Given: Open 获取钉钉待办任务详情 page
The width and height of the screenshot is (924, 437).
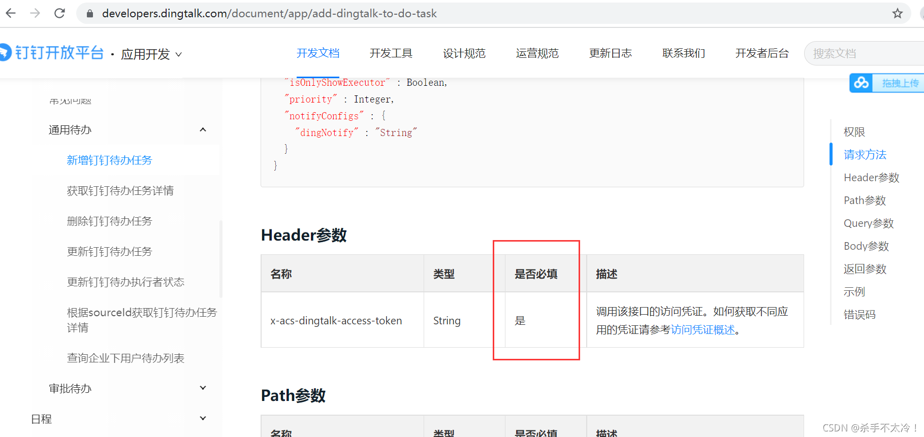Looking at the screenshot, I should click(120, 191).
